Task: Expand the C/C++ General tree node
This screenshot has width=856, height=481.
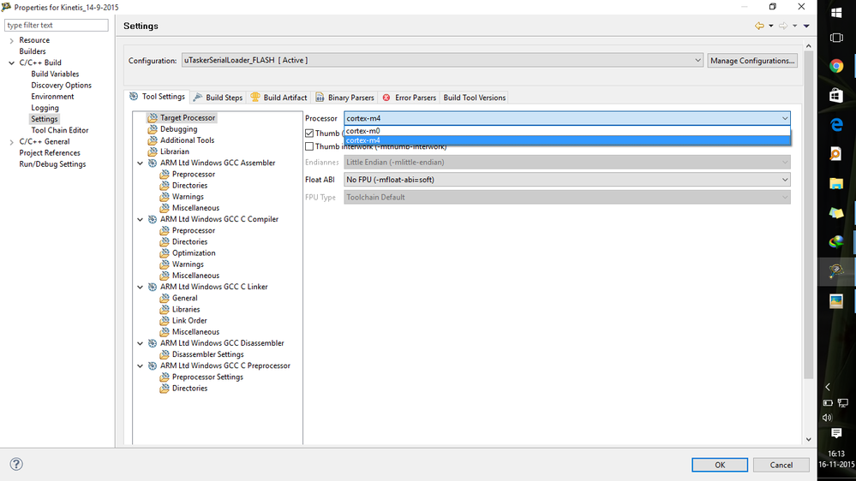Action: pos(11,142)
